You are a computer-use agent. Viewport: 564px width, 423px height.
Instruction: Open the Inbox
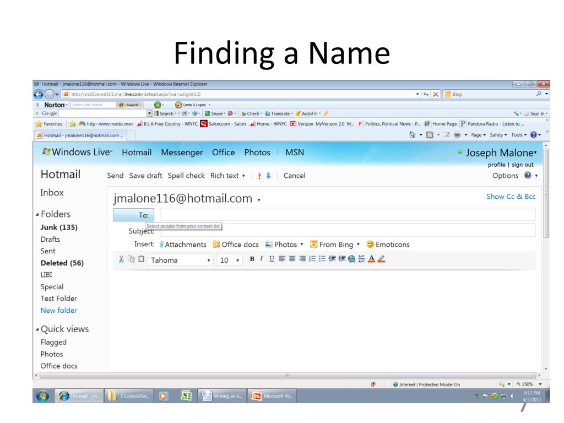(x=52, y=192)
